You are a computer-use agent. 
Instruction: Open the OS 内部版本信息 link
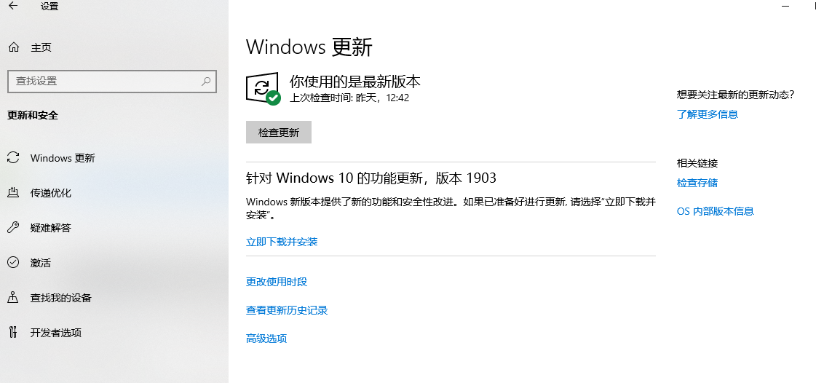click(x=715, y=210)
